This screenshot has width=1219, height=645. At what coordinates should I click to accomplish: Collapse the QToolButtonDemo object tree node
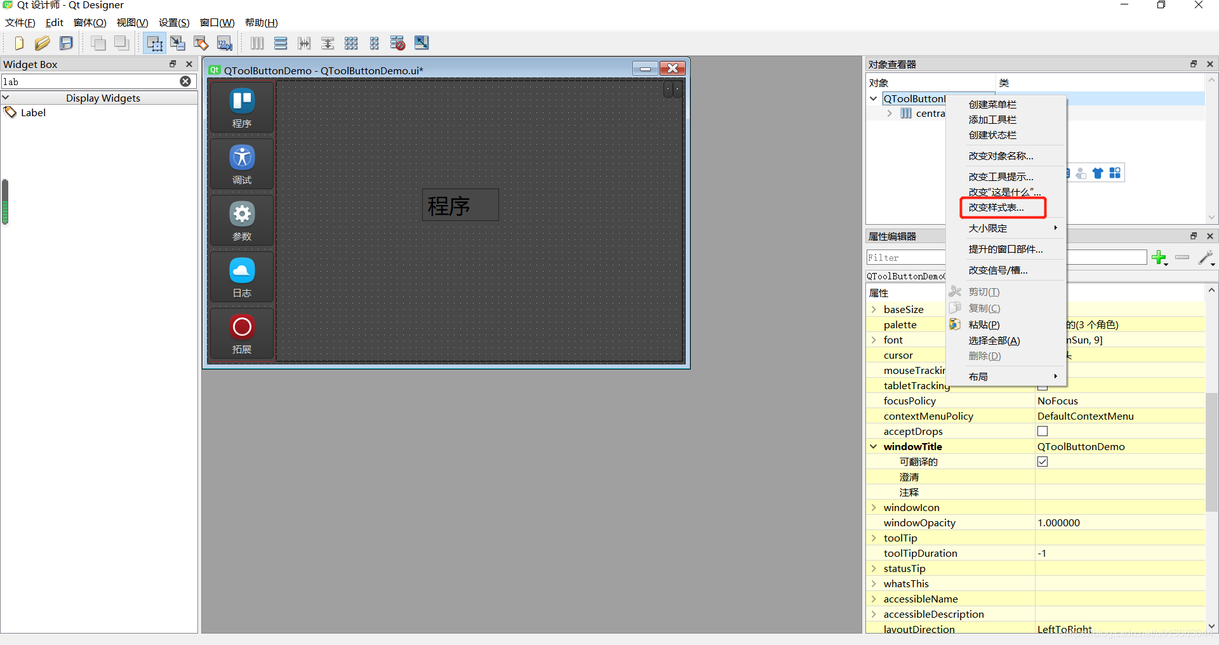coord(874,98)
